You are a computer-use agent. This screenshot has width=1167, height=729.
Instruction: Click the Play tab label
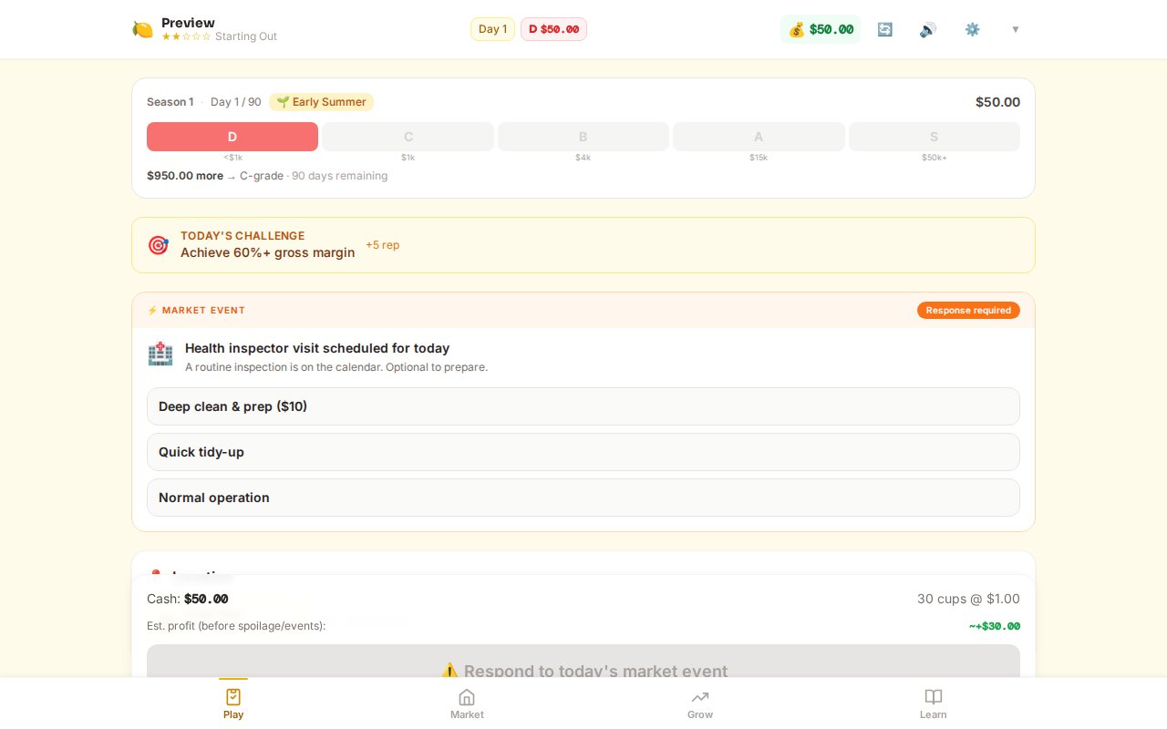pos(233,714)
